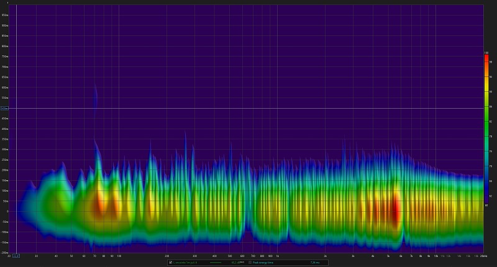Click the horizontal white time cursor line

tap(248, 108)
